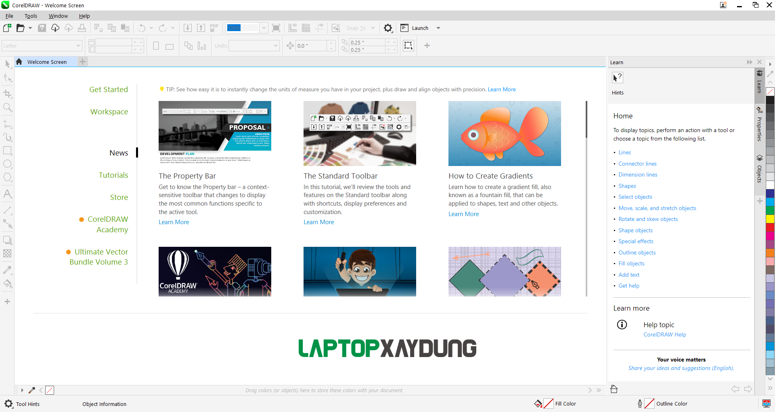Image resolution: width=775 pixels, height=412 pixels.
Task: Open the CorelDRAW Help link
Action: point(664,334)
